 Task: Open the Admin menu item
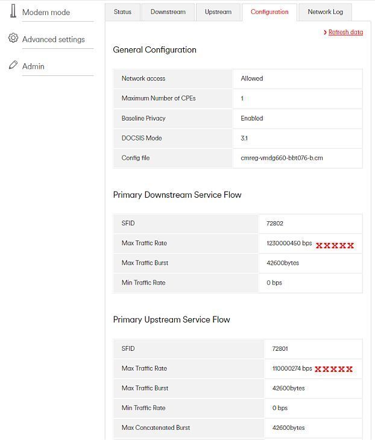coord(33,66)
